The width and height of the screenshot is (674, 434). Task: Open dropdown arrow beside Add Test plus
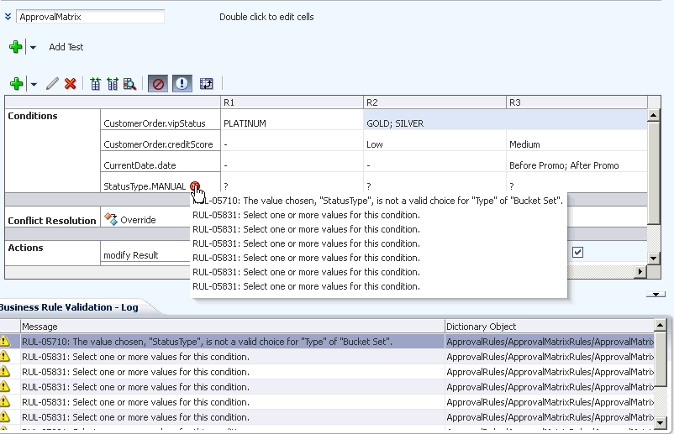pos(33,47)
